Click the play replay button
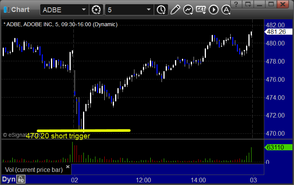The width and height of the screenshot is (294, 185). (x=214, y=10)
